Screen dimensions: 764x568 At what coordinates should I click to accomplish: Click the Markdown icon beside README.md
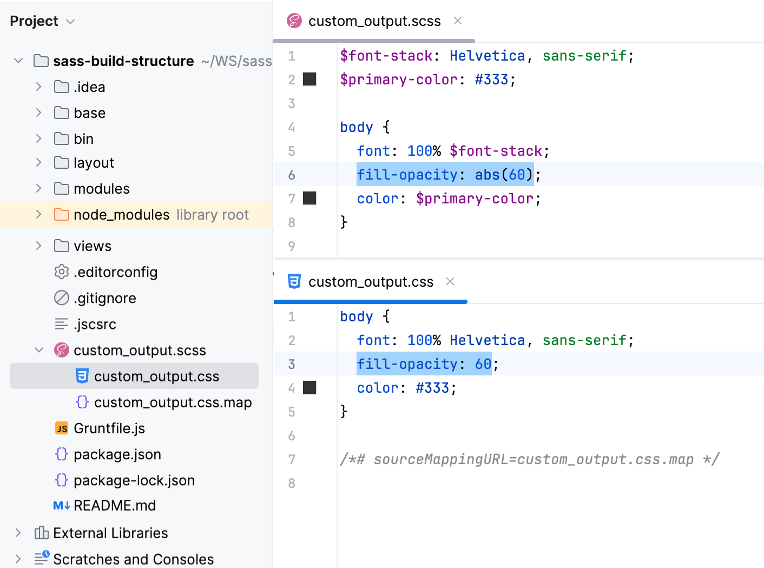coord(60,505)
